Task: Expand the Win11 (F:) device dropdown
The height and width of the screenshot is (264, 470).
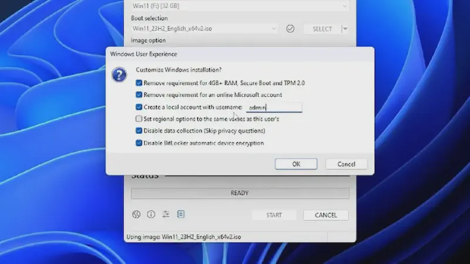Action: pos(343,6)
